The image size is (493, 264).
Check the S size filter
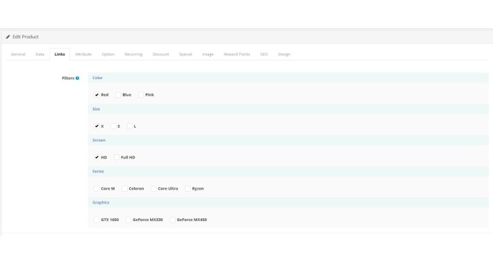tap(113, 126)
